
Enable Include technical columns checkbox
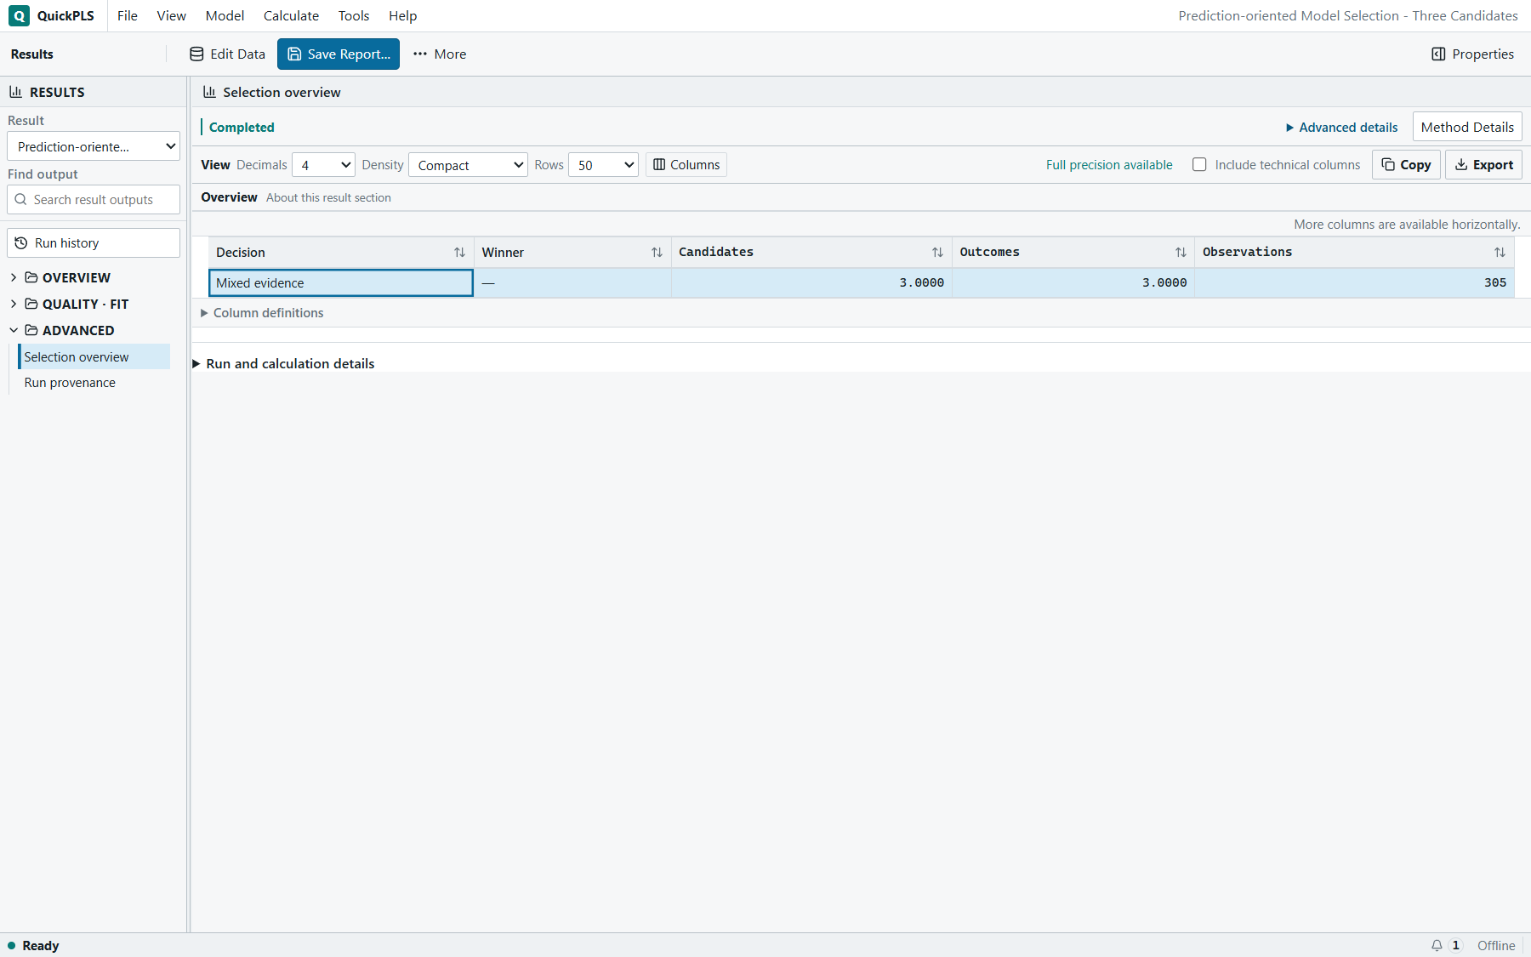coord(1199,164)
